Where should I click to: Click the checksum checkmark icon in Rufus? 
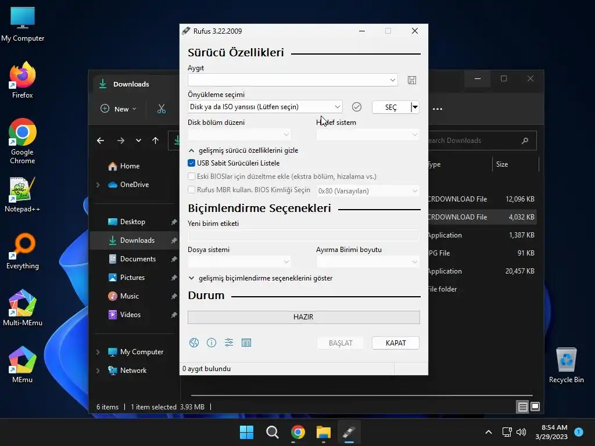pos(356,107)
